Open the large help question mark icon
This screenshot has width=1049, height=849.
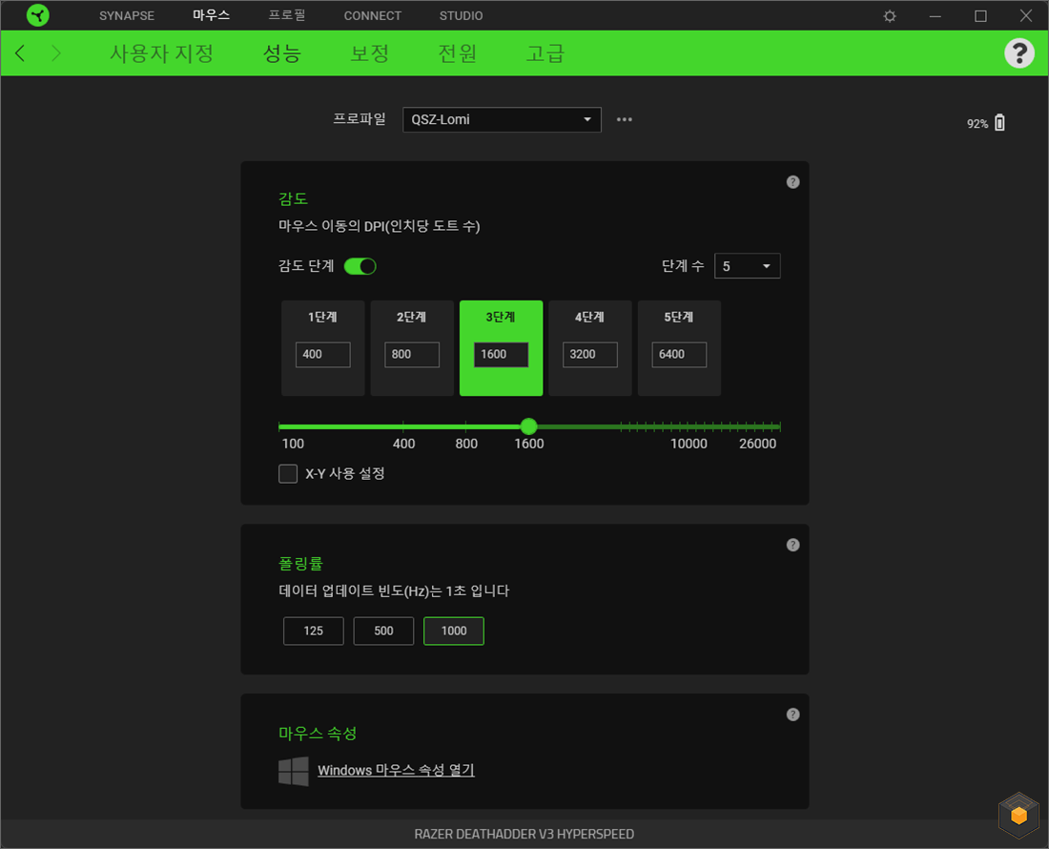(x=1018, y=52)
